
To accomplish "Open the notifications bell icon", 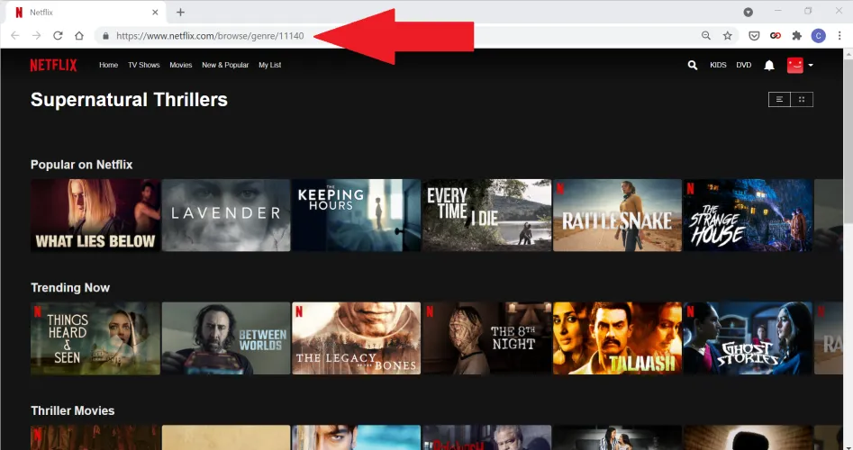I will [x=769, y=66].
